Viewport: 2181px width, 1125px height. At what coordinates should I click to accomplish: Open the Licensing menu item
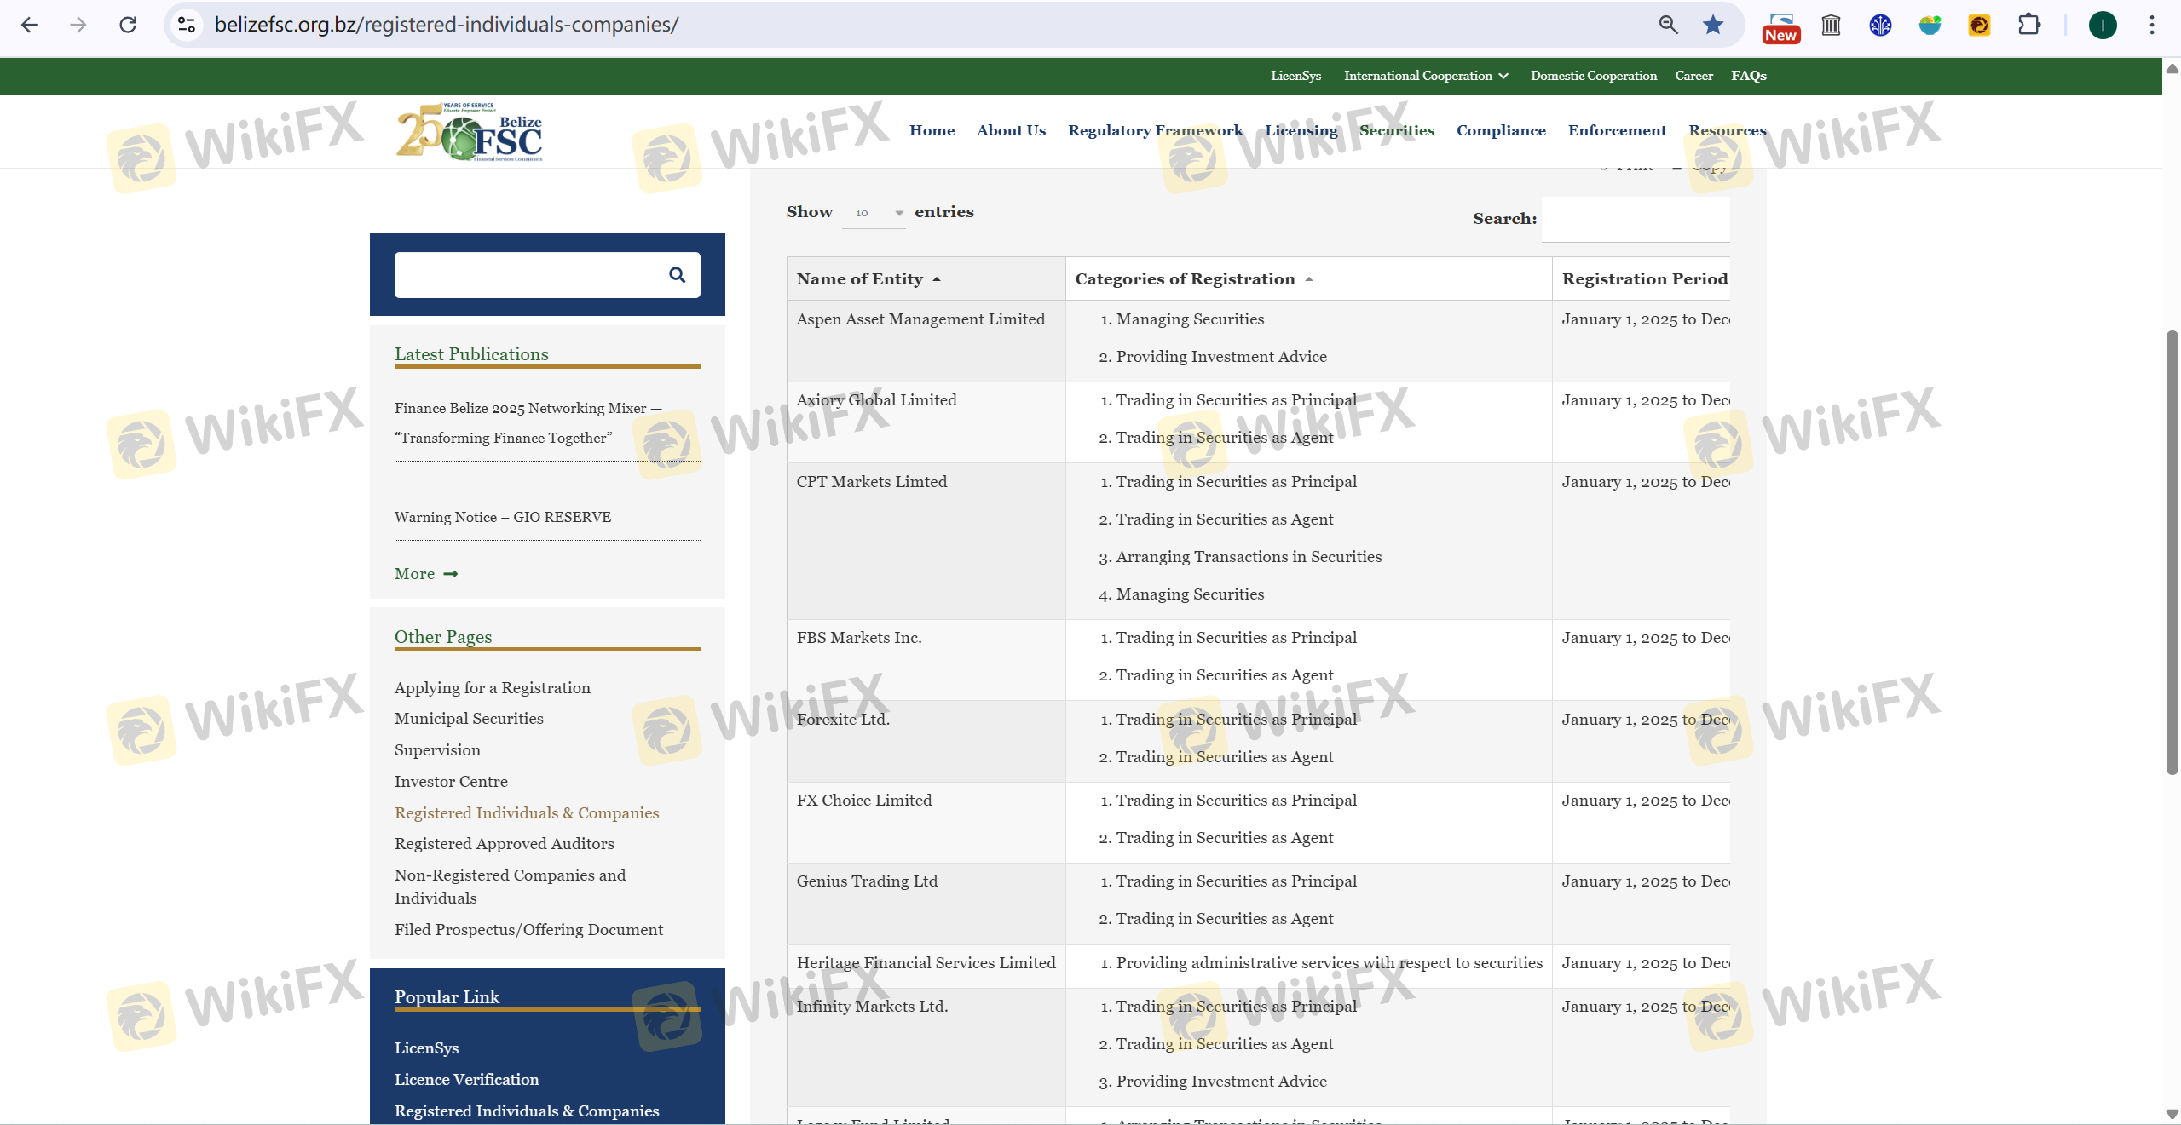pyautogui.click(x=1301, y=130)
